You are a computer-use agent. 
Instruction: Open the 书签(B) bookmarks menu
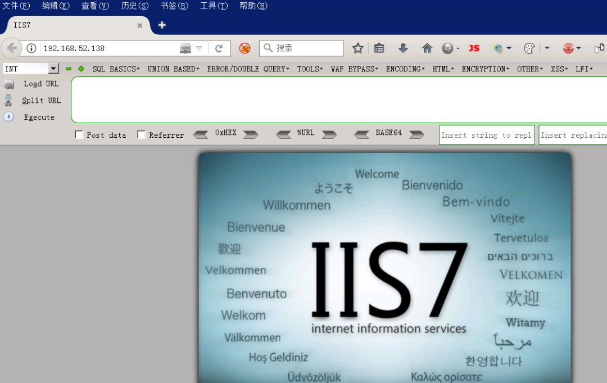point(174,6)
